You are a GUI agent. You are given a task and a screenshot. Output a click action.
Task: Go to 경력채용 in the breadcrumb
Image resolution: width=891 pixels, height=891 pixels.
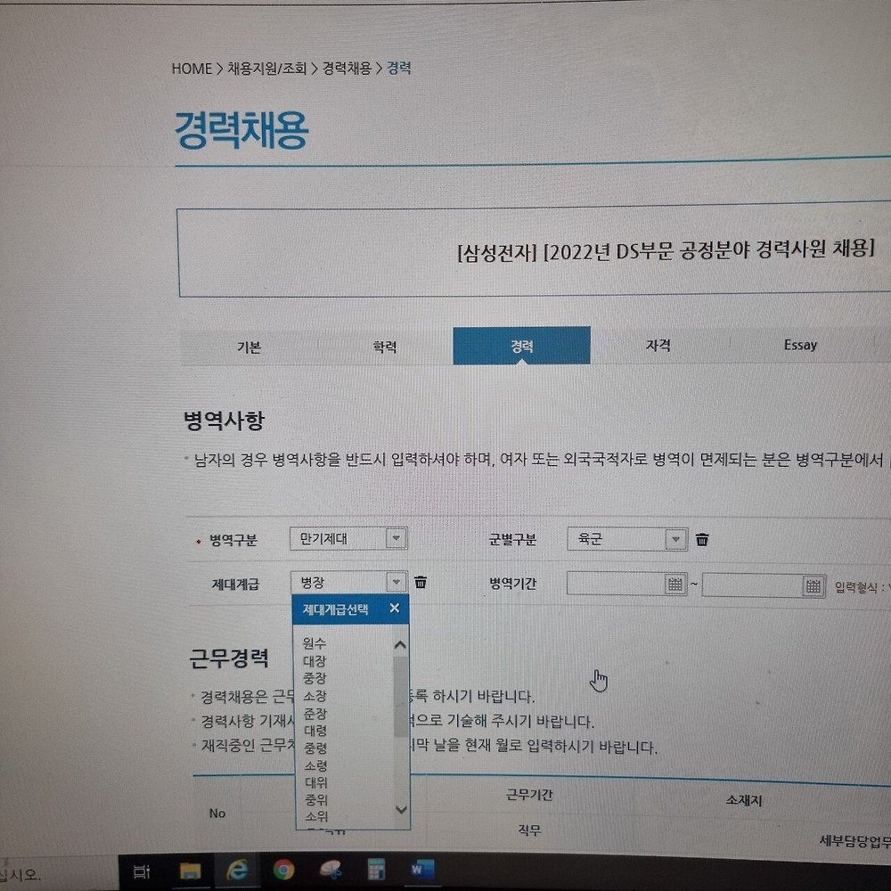pyautogui.click(x=347, y=69)
